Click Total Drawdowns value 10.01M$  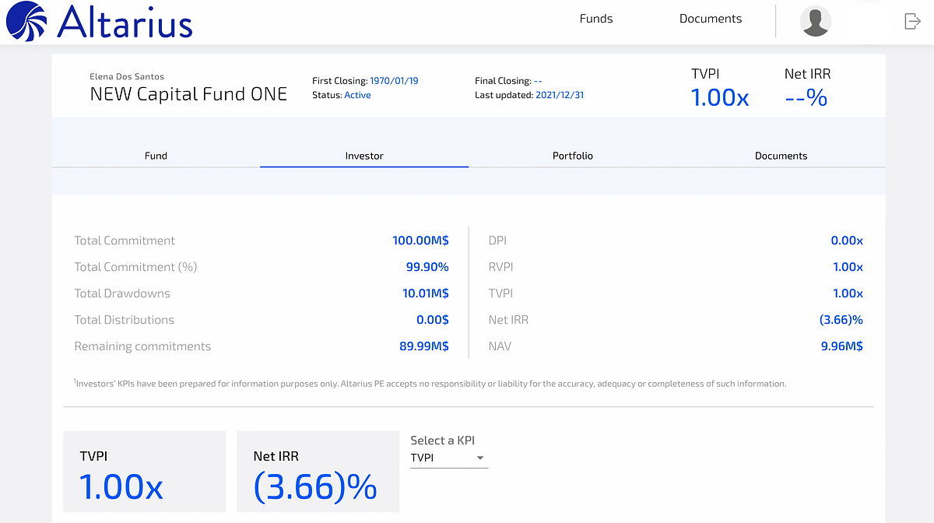424,293
